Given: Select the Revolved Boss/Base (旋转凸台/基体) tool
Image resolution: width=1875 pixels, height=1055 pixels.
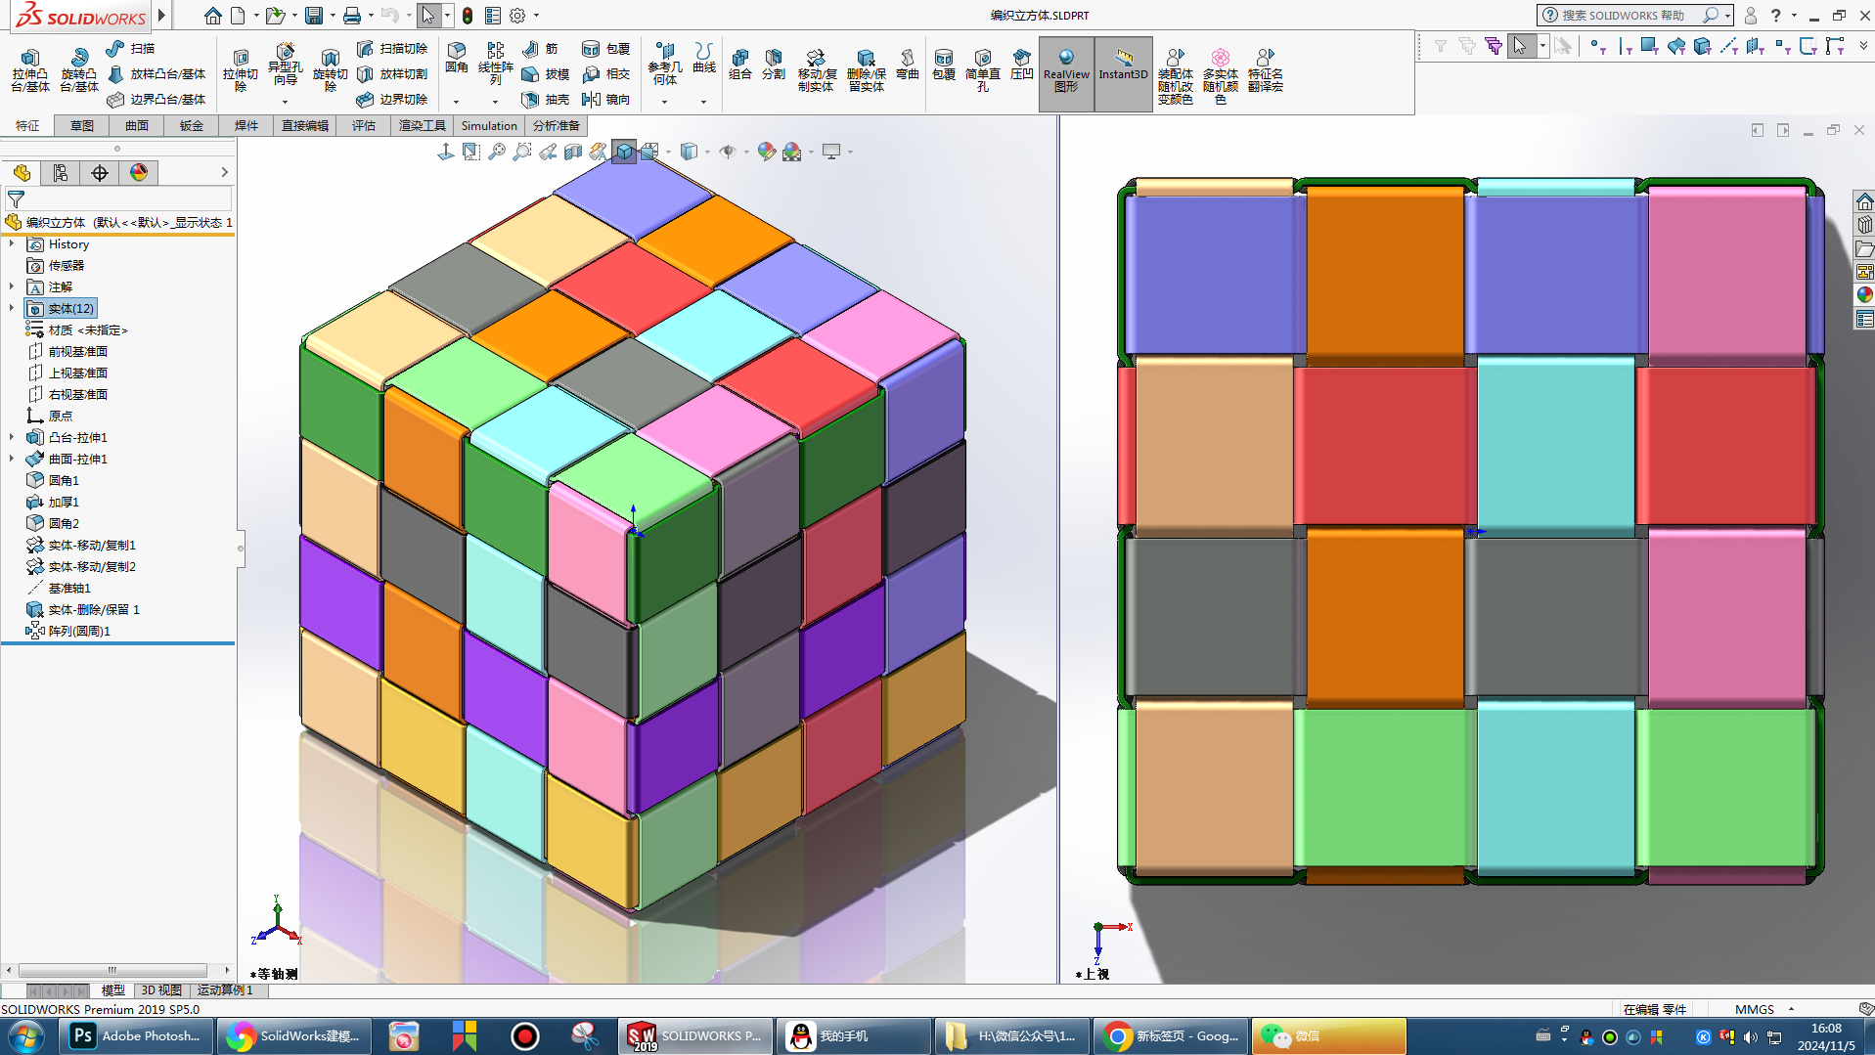Looking at the screenshot, I should coord(79,70).
